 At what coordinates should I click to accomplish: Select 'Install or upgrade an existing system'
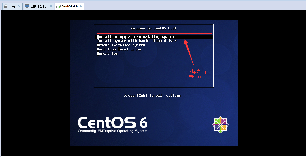coord(136,37)
